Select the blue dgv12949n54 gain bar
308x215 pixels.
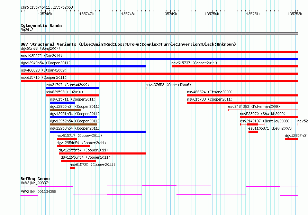[x=83, y=66]
